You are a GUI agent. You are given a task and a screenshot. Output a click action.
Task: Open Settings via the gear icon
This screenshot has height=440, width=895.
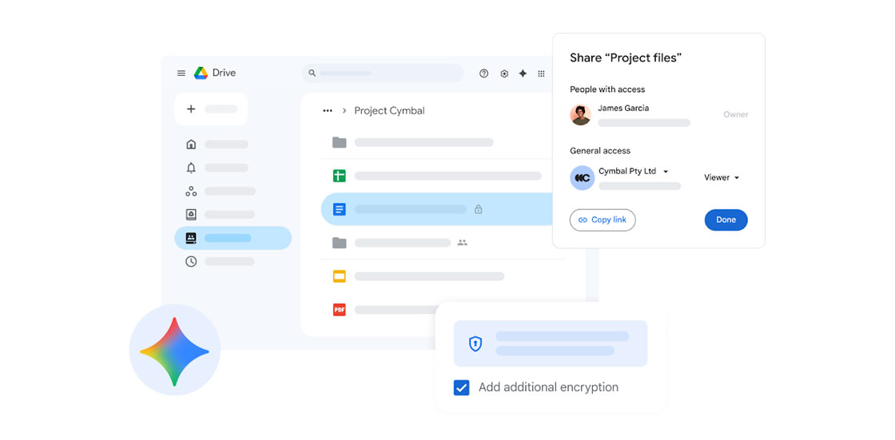[504, 73]
